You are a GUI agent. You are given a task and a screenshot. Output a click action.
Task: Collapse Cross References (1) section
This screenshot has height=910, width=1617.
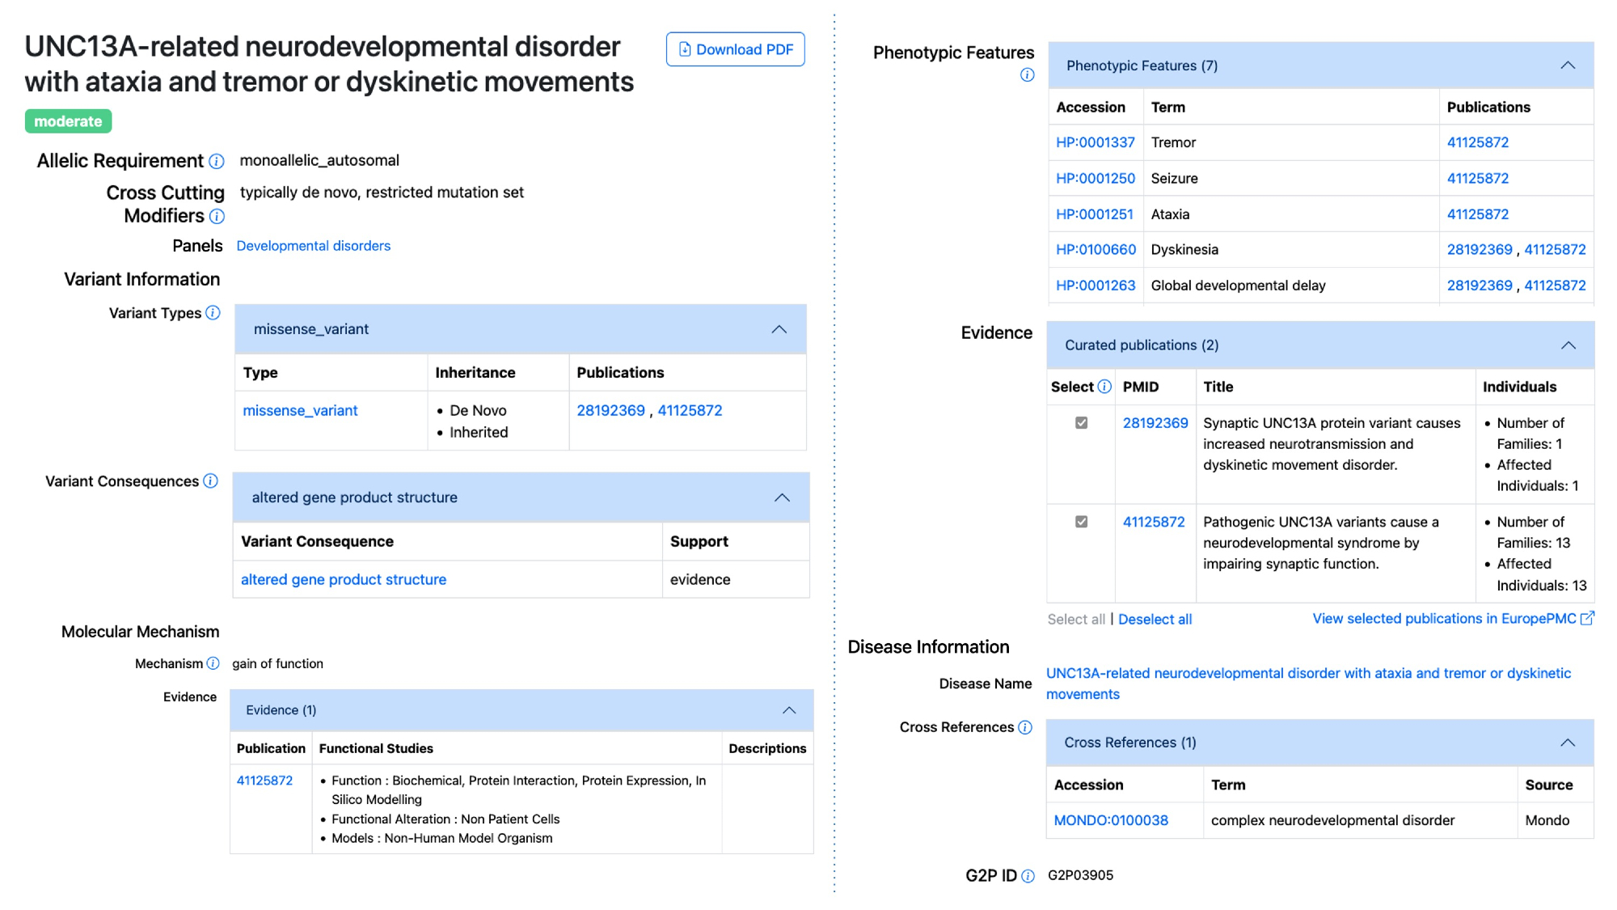click(1567, 743)
